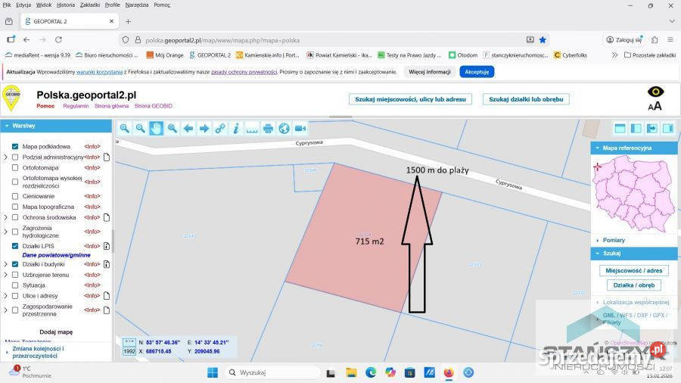Uncheck the Działki LPIS layer

(x=15, y=246)
